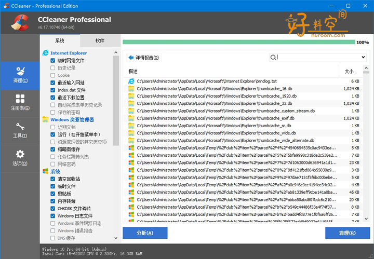The width and height of the screenshot is (374, 259).
Task: Click the Internet Explorer group icon
Action: pyautogui.click(x=45, y=53)
